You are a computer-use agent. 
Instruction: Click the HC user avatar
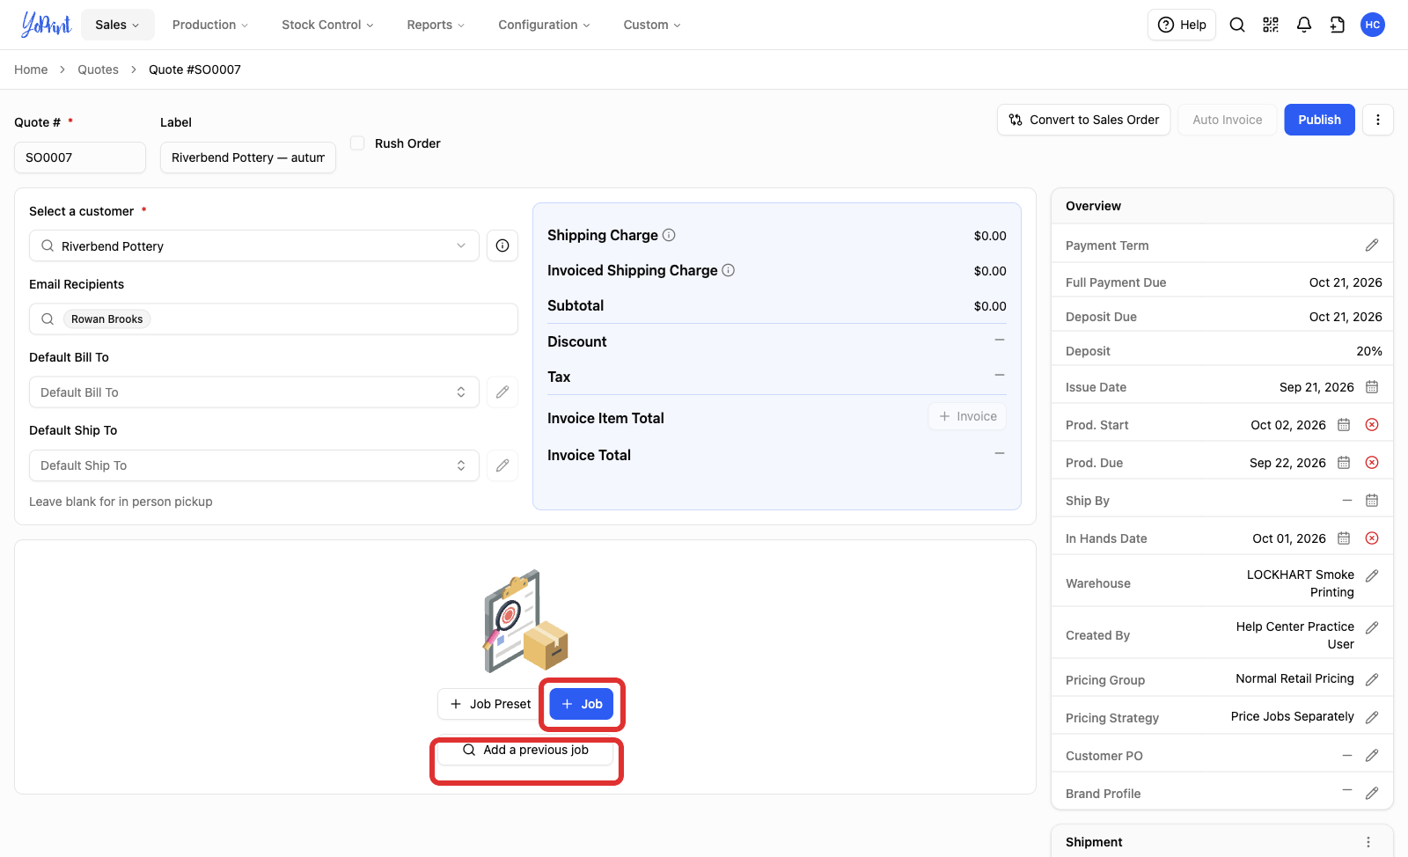1373,25
